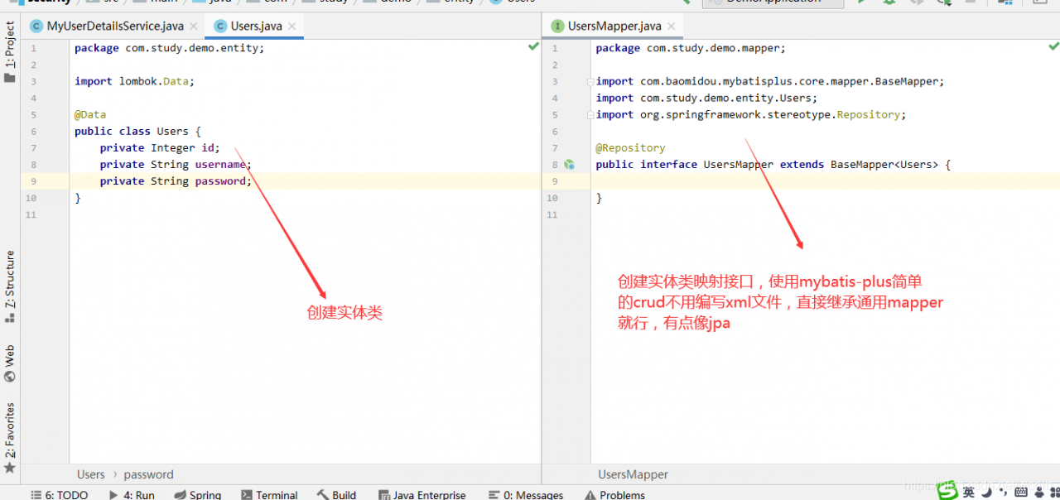Click the 'public interface UsersMapper' declaration
Viewport: 1060px width, 500px height.
(773, 165)
